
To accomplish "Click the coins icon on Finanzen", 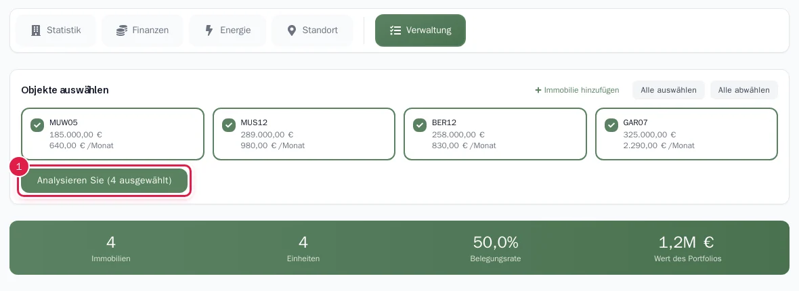I will pyautogui.click(x=121, y=30).
